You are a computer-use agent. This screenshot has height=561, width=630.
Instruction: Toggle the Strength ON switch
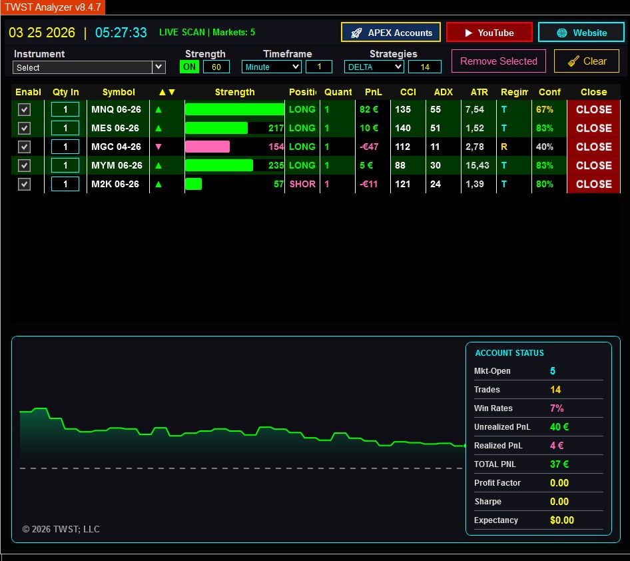(190, 67)
